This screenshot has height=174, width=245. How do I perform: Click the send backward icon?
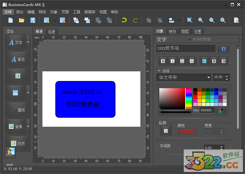(98, 20)
